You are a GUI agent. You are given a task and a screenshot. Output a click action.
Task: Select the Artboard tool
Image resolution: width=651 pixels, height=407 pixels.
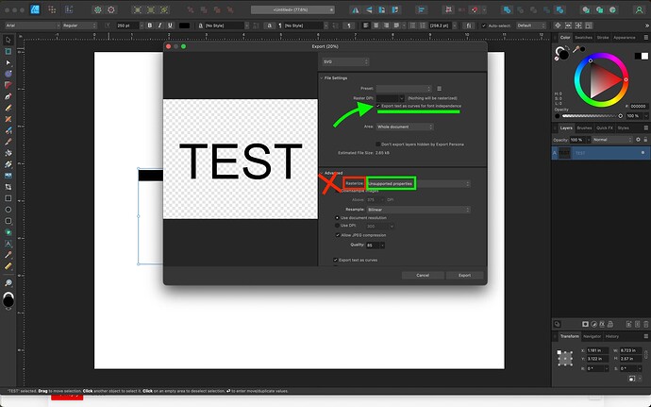[8, 52]
